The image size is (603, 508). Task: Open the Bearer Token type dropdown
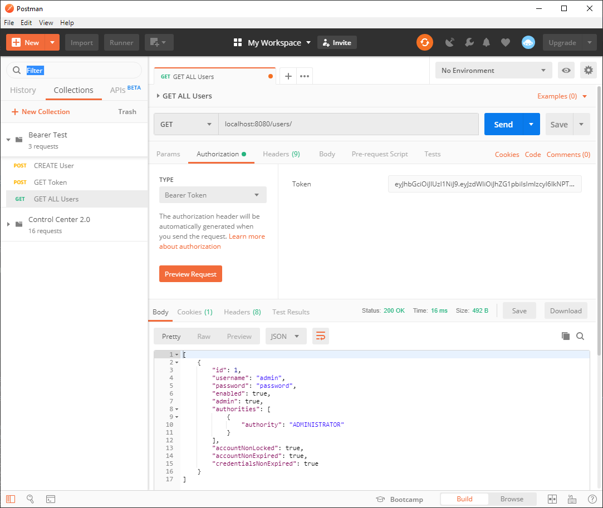tap(212, 195)
